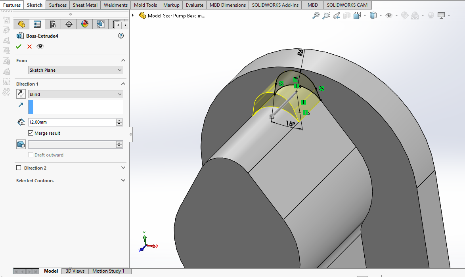Image resolution: width=465 pixels, height=277 pixels.
Task: Click the Zoom to Area icon
Action: click(326, 15)
